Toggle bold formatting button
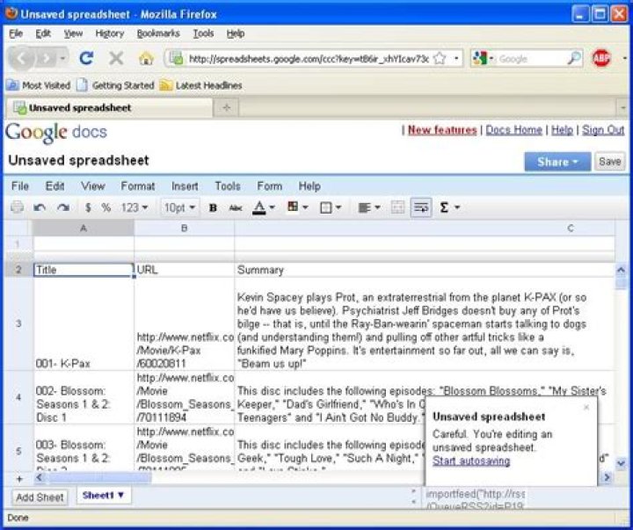 [x=213, y=207]
